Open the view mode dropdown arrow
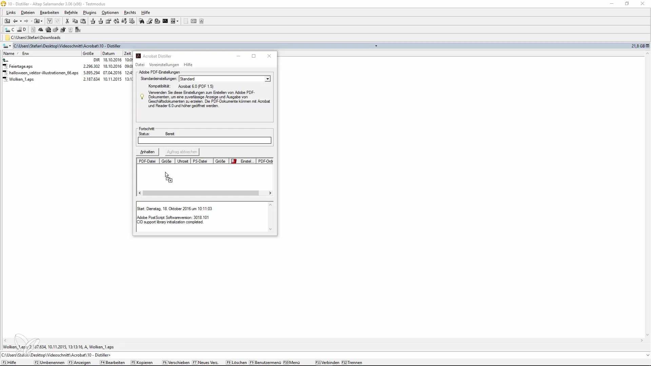Image resolution: width=651 pixels, height=366 pixels. [x=177, y=21]
